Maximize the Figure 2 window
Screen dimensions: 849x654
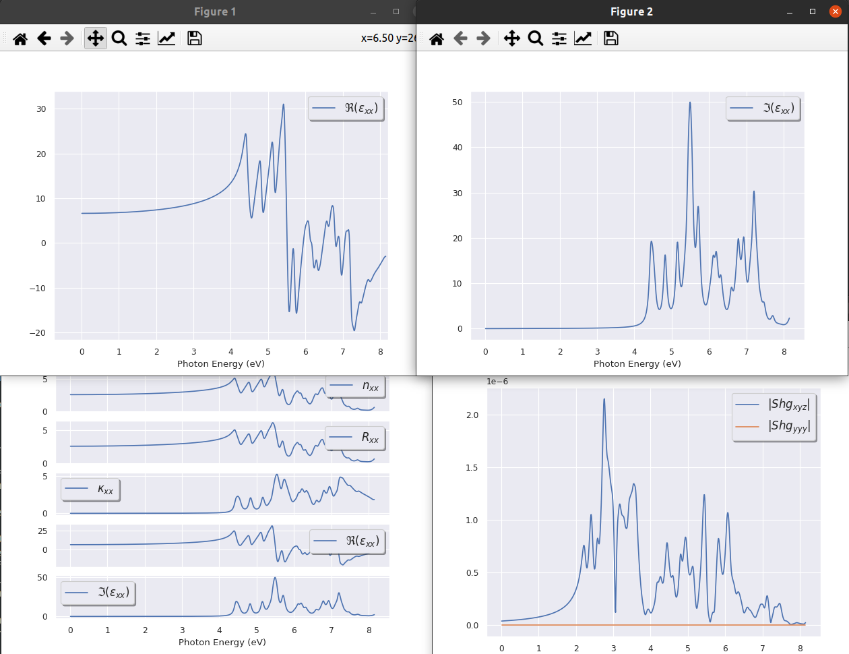coord(813,11)
